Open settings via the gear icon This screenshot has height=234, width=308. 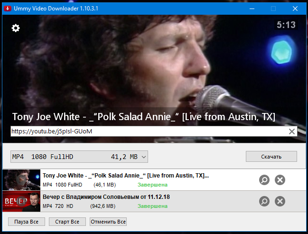click(16, 28)
